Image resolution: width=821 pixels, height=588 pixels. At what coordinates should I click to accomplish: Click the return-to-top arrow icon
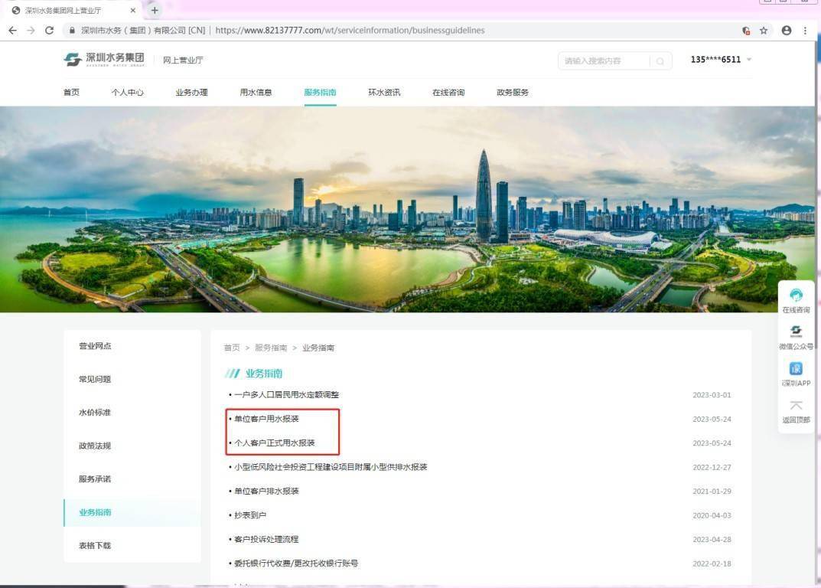(x=796, y=406)
